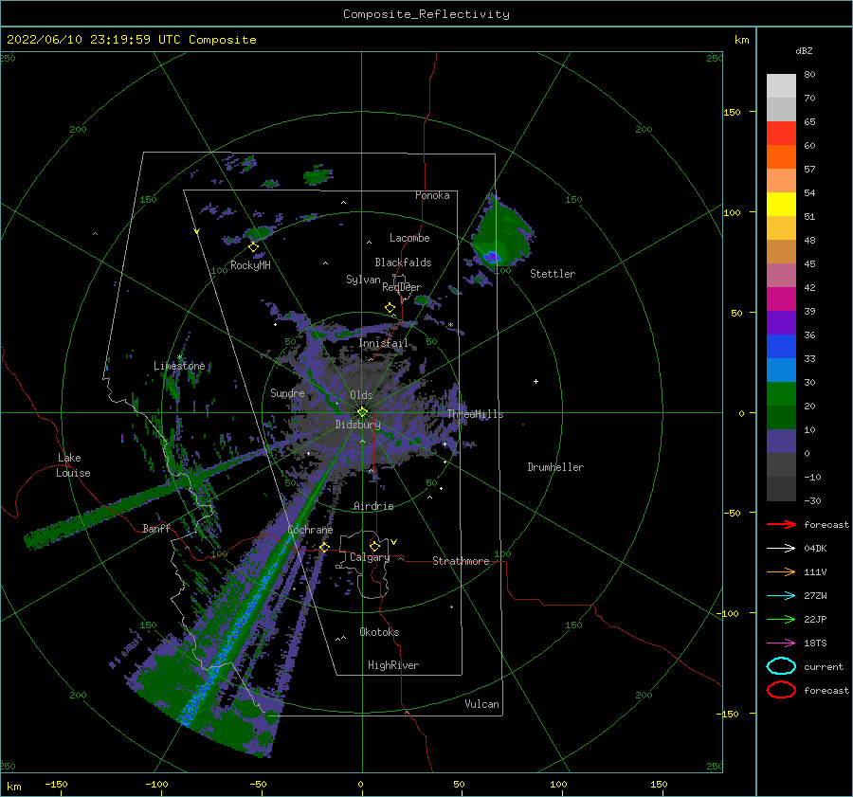Click the RockyMH label
The height and width of the screenshot is (797, 853).
[250, 265]
